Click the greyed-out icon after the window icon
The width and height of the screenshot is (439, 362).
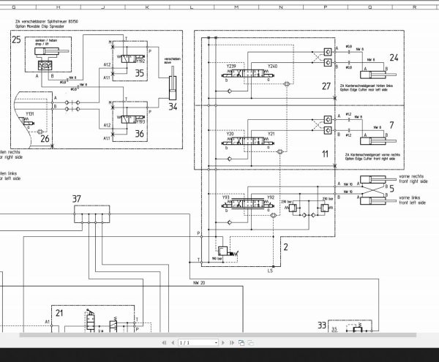(x=251, y=343)
